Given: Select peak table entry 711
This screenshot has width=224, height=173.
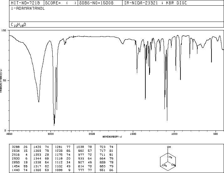Looking at the screenshot, I should click(106, 155).
